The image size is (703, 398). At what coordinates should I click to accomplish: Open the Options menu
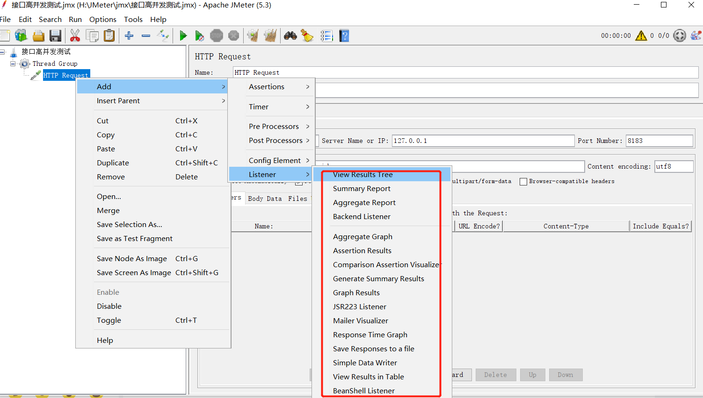point(103,19)
